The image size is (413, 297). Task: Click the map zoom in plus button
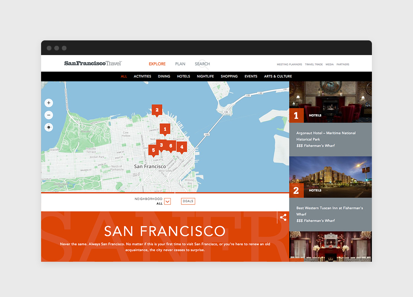(x=49, y=103)
